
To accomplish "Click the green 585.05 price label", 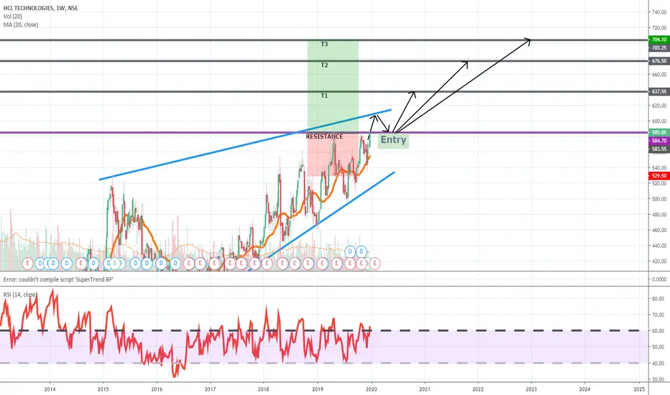I will tap(659, 132).
